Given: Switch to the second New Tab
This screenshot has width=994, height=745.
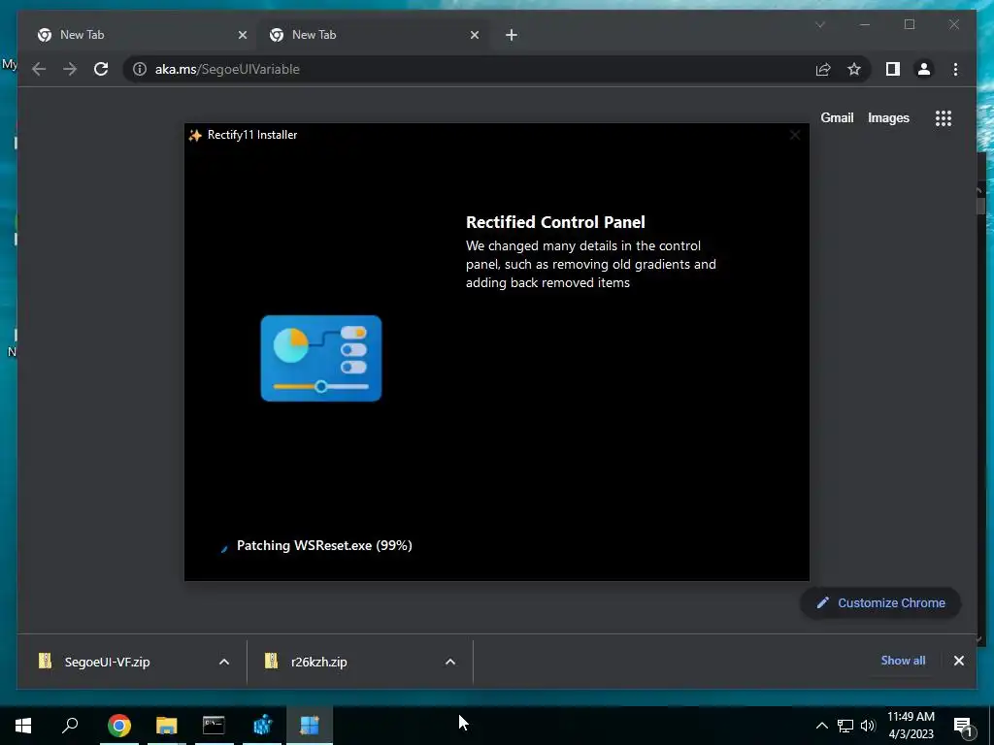Looking at the screenshot, I should [x=372, y=35].
